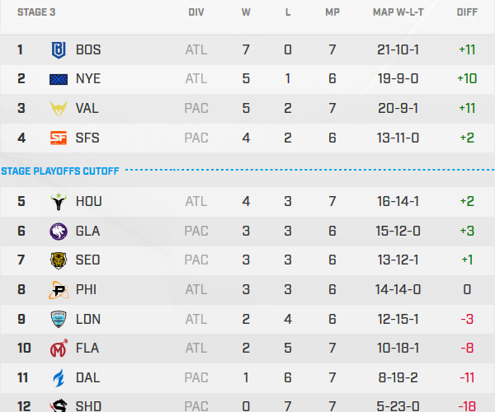
Task: Click the MAP W-L-T column header
Action: [397, 13]
